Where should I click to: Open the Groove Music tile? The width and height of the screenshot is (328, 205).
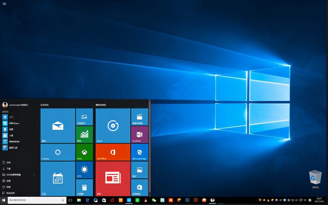tap(113, 125)
